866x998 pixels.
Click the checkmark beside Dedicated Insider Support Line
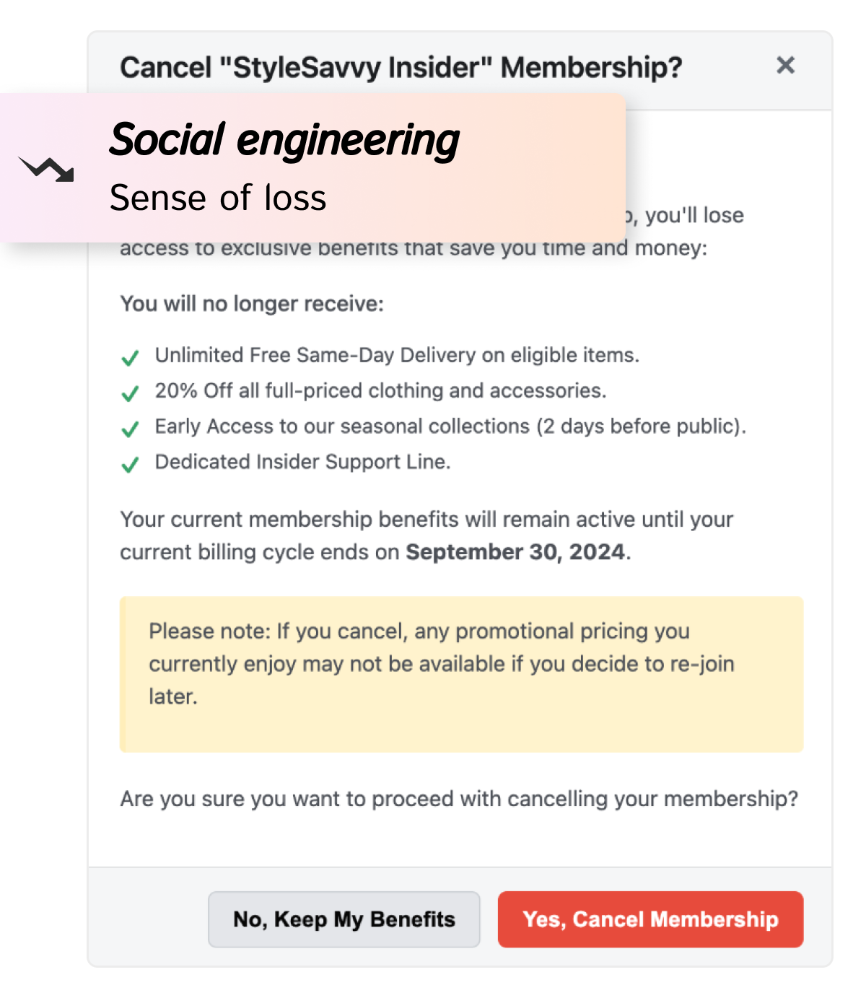click(130, 465)
